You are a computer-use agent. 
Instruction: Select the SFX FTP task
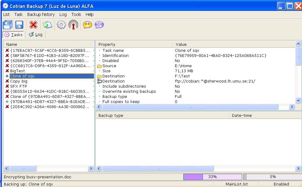click(18, 86)
